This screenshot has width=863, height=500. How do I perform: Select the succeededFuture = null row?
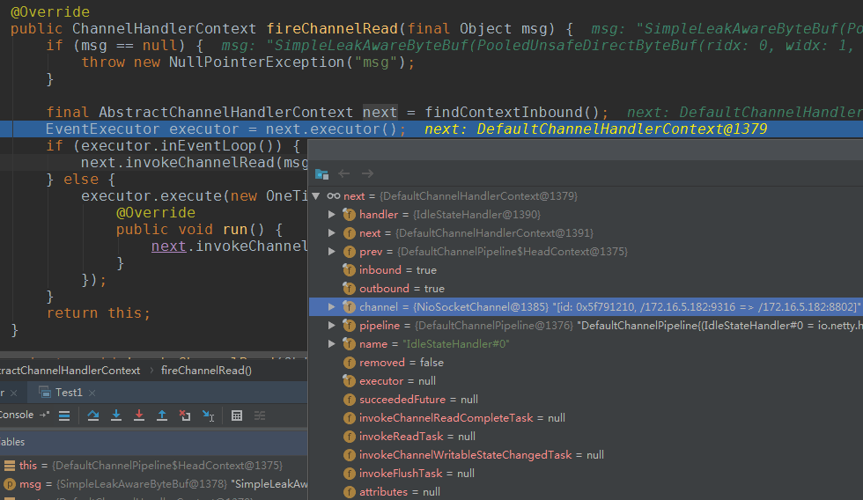(x=586, y=400)
